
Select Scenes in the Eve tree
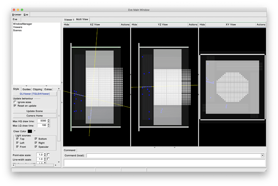(17, 30)
